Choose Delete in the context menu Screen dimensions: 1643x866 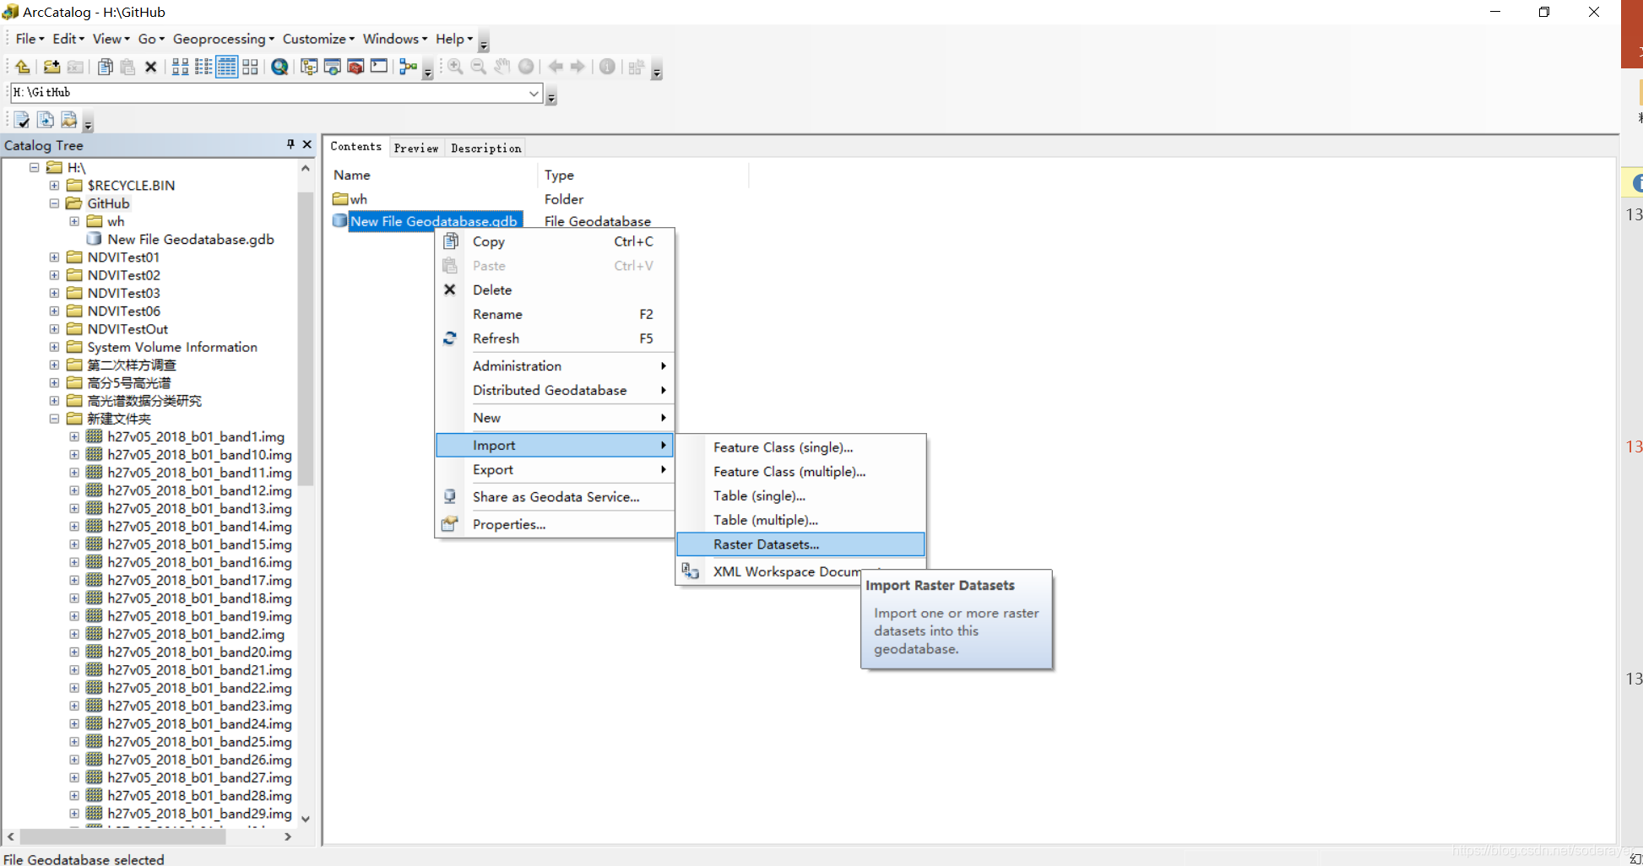pyautogui.click(x=555, y=290)
